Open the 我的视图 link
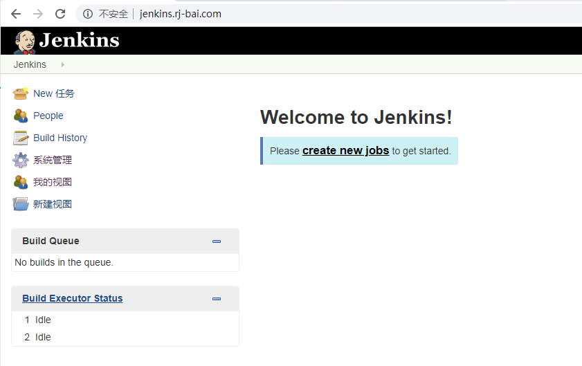This screenshot has width=582, height=366. click(53, 182)
